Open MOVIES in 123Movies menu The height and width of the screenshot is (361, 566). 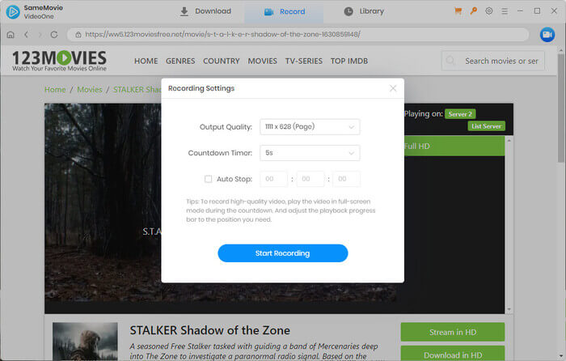[263, 61]
